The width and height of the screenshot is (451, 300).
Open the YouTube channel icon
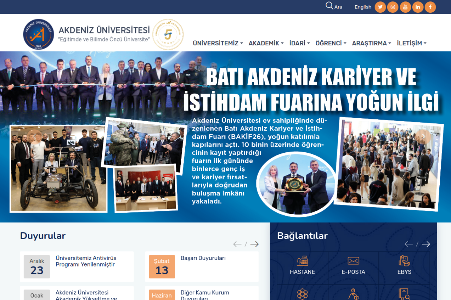click(x=405, y=7)
